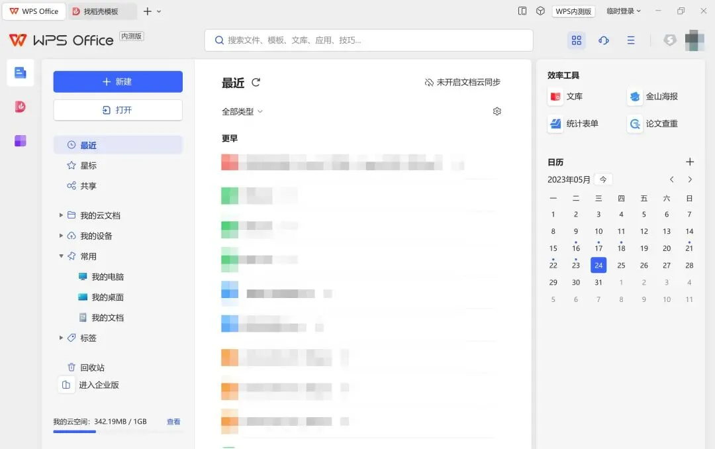Click the cloud space usage bar
The width and height of the screenshot is (715, 449).
click(118, 432)
